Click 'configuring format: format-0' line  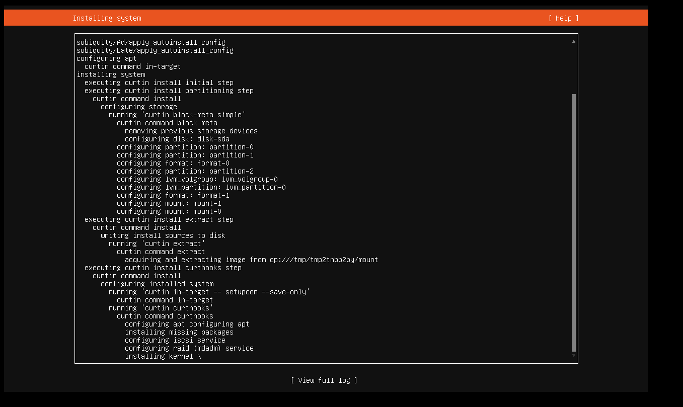pyautogui.click(x=173, y=163)
